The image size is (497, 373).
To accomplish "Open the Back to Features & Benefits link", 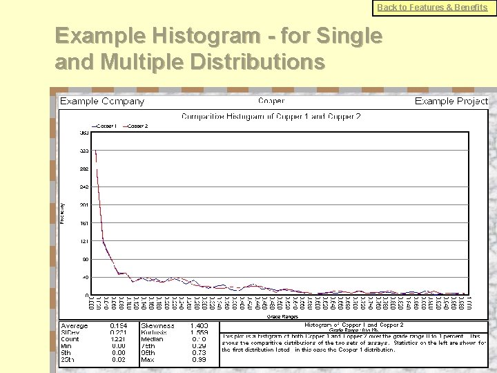I will click(432, 8).
